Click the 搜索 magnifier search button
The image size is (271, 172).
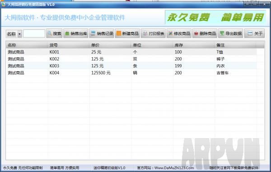tap(54, 33)
